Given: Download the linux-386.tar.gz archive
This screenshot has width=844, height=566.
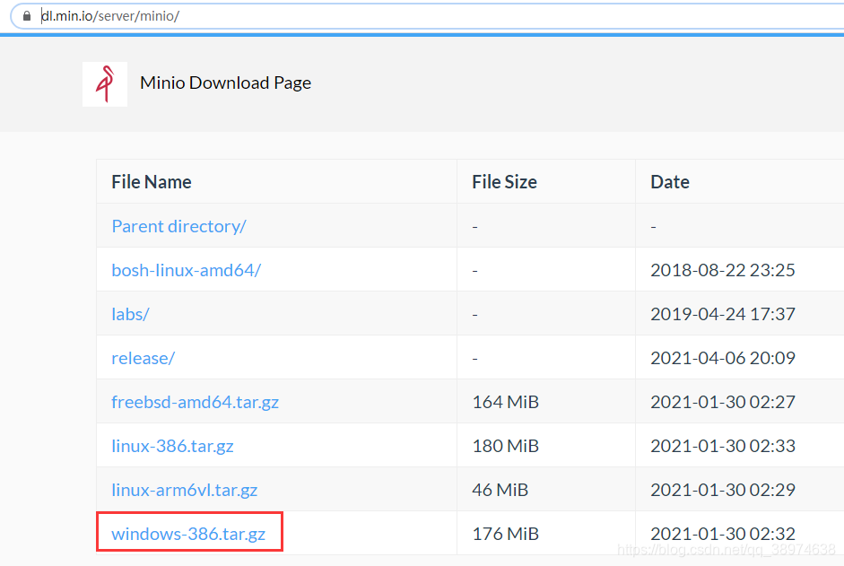Looking at the screenshot, I should click(x=172, y=445).
